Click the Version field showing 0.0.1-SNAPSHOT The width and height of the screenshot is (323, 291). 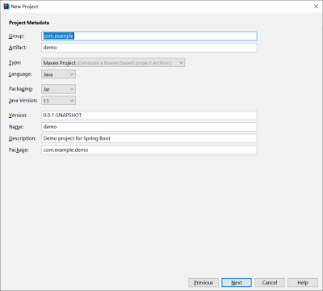pos(149,116)
